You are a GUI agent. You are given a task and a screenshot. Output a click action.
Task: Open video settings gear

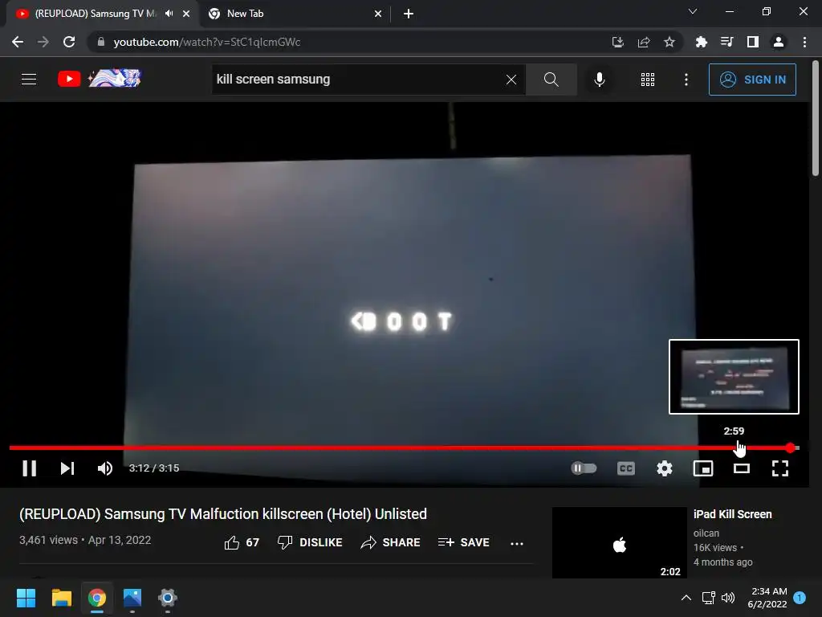(x=664, y=468)
